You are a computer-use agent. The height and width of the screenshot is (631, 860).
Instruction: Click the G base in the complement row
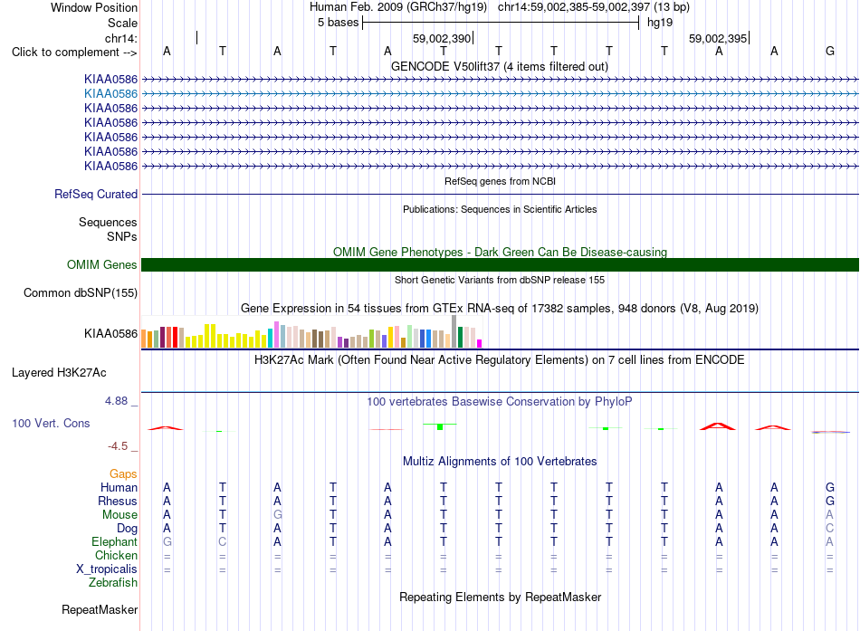[830, 51]
